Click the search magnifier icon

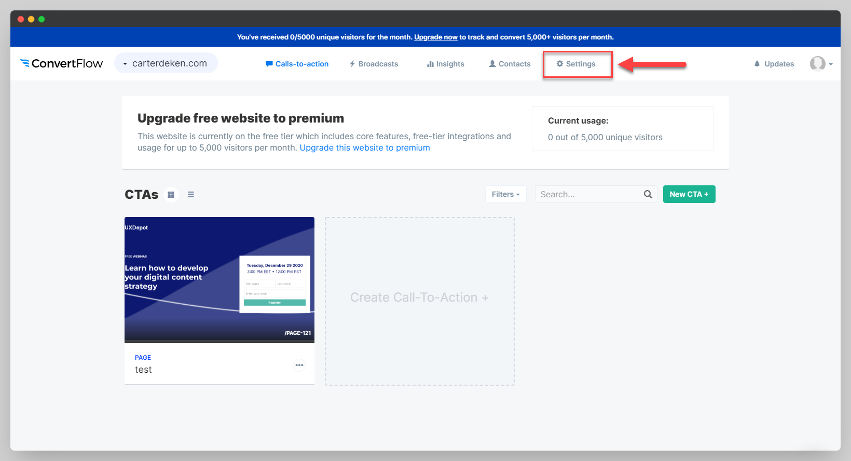(648, 194)
